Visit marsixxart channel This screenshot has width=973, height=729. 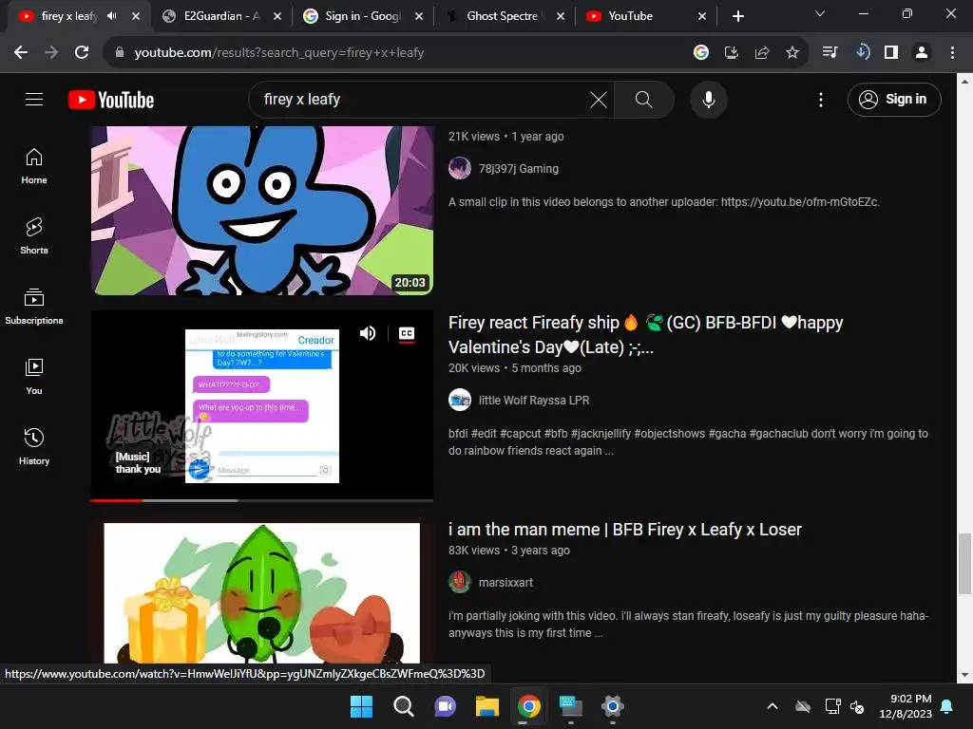(506, 583)
